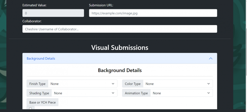
Task: Click the Submission URL label text
Action: tap(101, 5)
